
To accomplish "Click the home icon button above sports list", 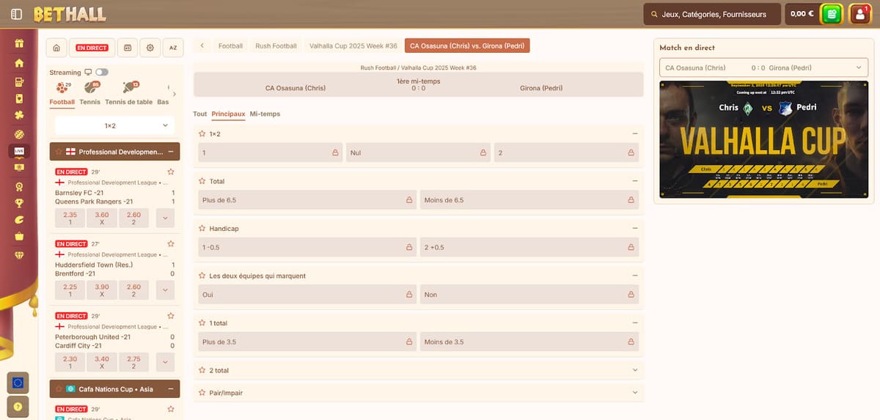I will tap(56, 48).
